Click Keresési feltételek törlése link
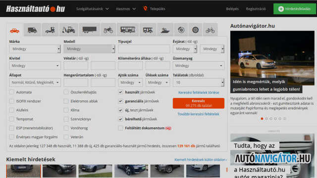Screen dimensions: 317x178 click(199, 92)
